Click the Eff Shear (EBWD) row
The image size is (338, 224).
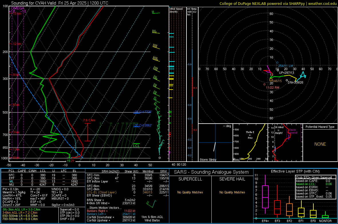[x=128, y=195]
